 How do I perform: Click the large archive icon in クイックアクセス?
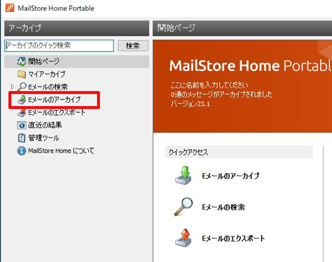pos(183,176)
